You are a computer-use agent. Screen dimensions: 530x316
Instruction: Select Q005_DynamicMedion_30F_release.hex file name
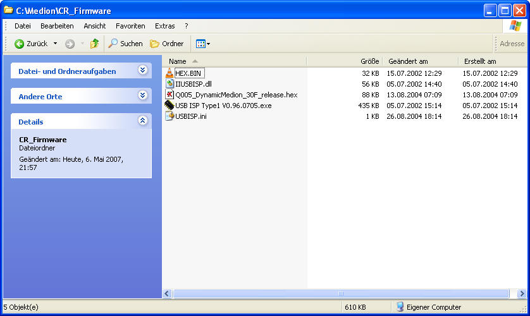point(237,95)
